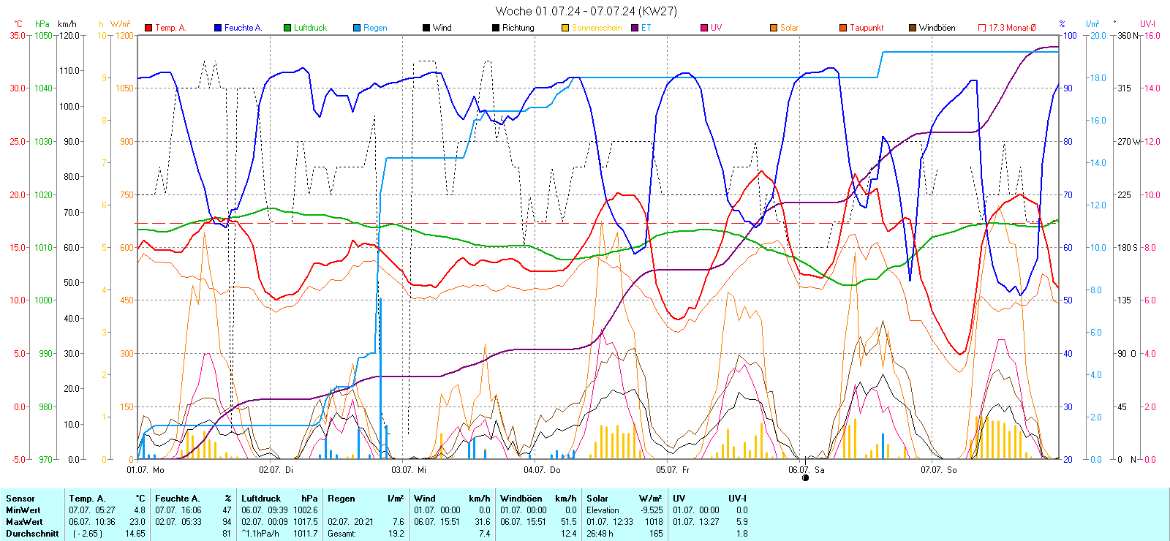The width and height of the screenshot is (1170, 541).
Task: Click the 'ET' legend label
Action: click(x=646, y=28)
